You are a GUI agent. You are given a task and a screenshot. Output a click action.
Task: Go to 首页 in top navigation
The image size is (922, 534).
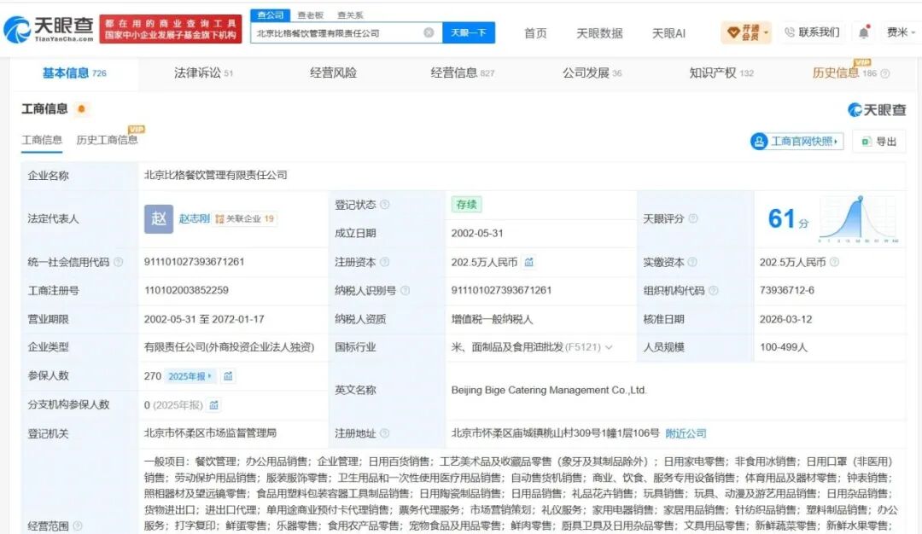click(x=535, y=33)
